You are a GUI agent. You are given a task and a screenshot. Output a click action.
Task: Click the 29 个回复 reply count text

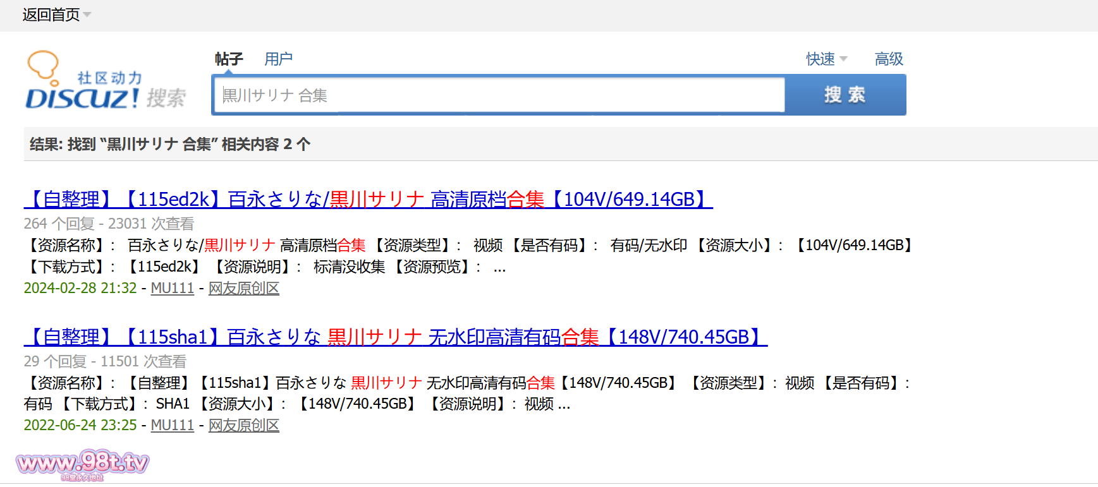55,362
